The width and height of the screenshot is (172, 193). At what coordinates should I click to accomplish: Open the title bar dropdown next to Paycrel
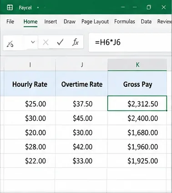38,8
